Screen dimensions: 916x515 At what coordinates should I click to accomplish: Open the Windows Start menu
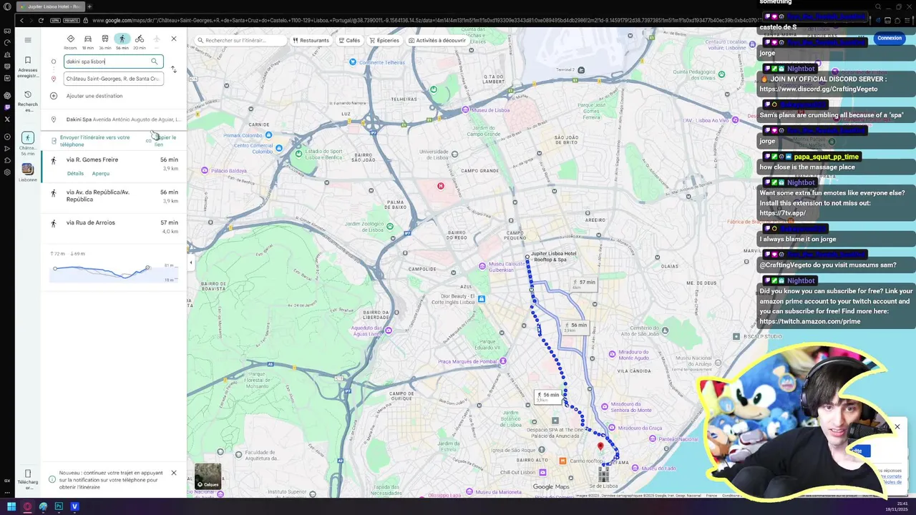pos(11,506)
